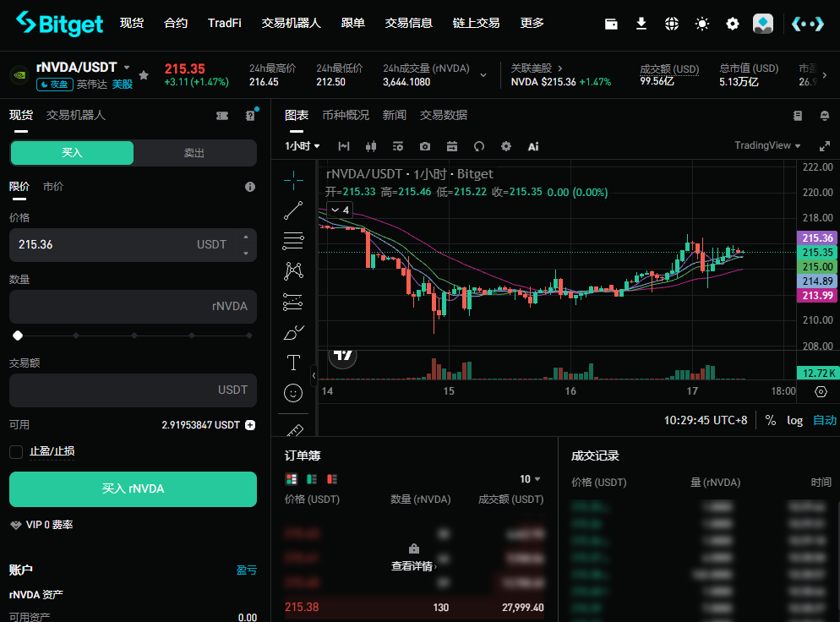The width and height of the screenshot is (840, 622).
Task: Open the rNVDA/USDT pair dropdown
Action: (x=127, y=68)
